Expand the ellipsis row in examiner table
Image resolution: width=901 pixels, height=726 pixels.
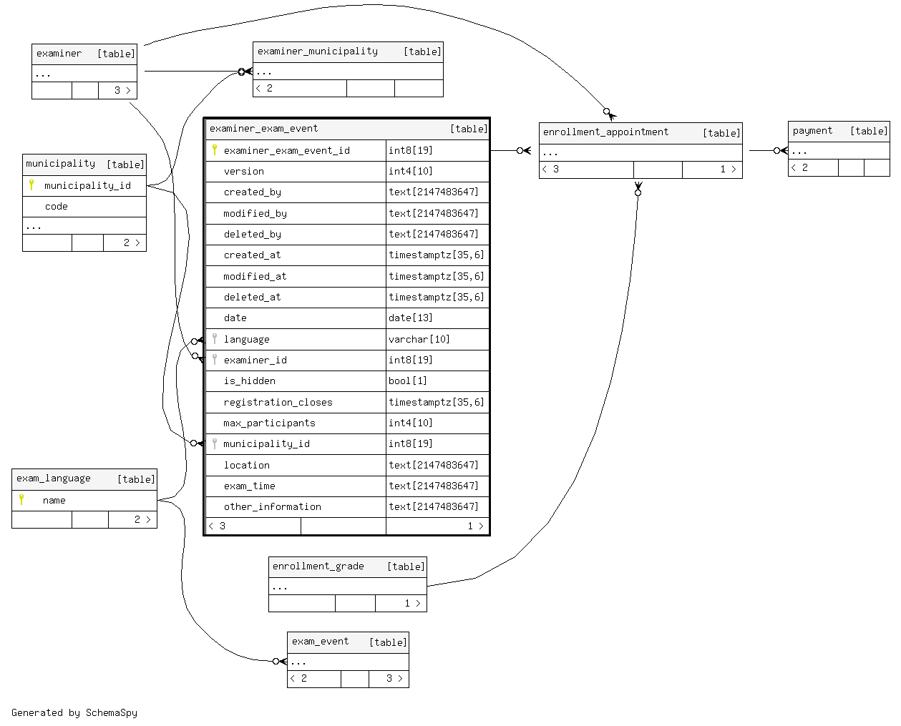pos(84,74)
